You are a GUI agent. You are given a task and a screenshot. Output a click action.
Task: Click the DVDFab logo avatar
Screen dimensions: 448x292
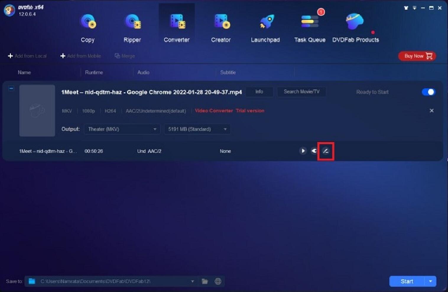[x=9, y=10]
